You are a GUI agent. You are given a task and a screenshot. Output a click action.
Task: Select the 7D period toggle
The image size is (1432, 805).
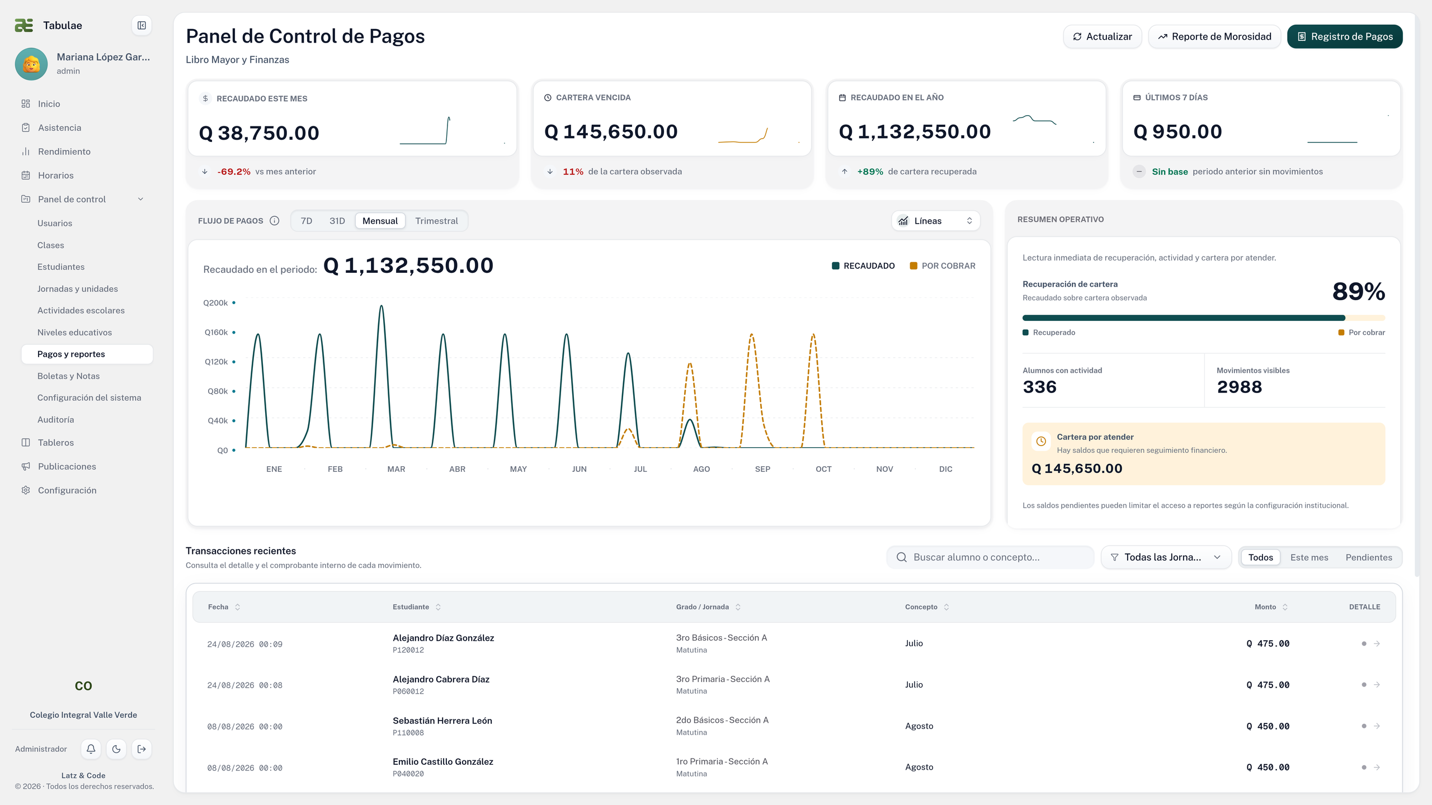point(307,221)
